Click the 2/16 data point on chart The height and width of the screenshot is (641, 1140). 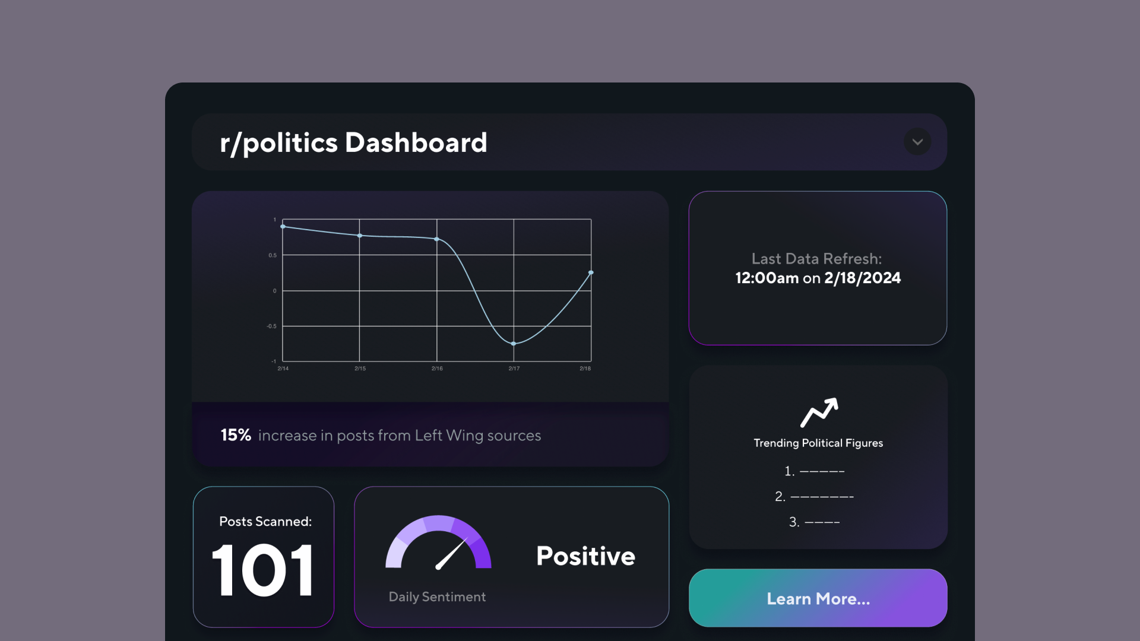437,239
